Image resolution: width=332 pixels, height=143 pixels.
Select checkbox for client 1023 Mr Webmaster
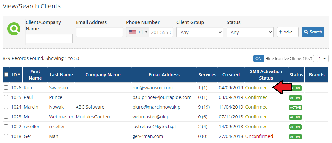tap(6, 117)
